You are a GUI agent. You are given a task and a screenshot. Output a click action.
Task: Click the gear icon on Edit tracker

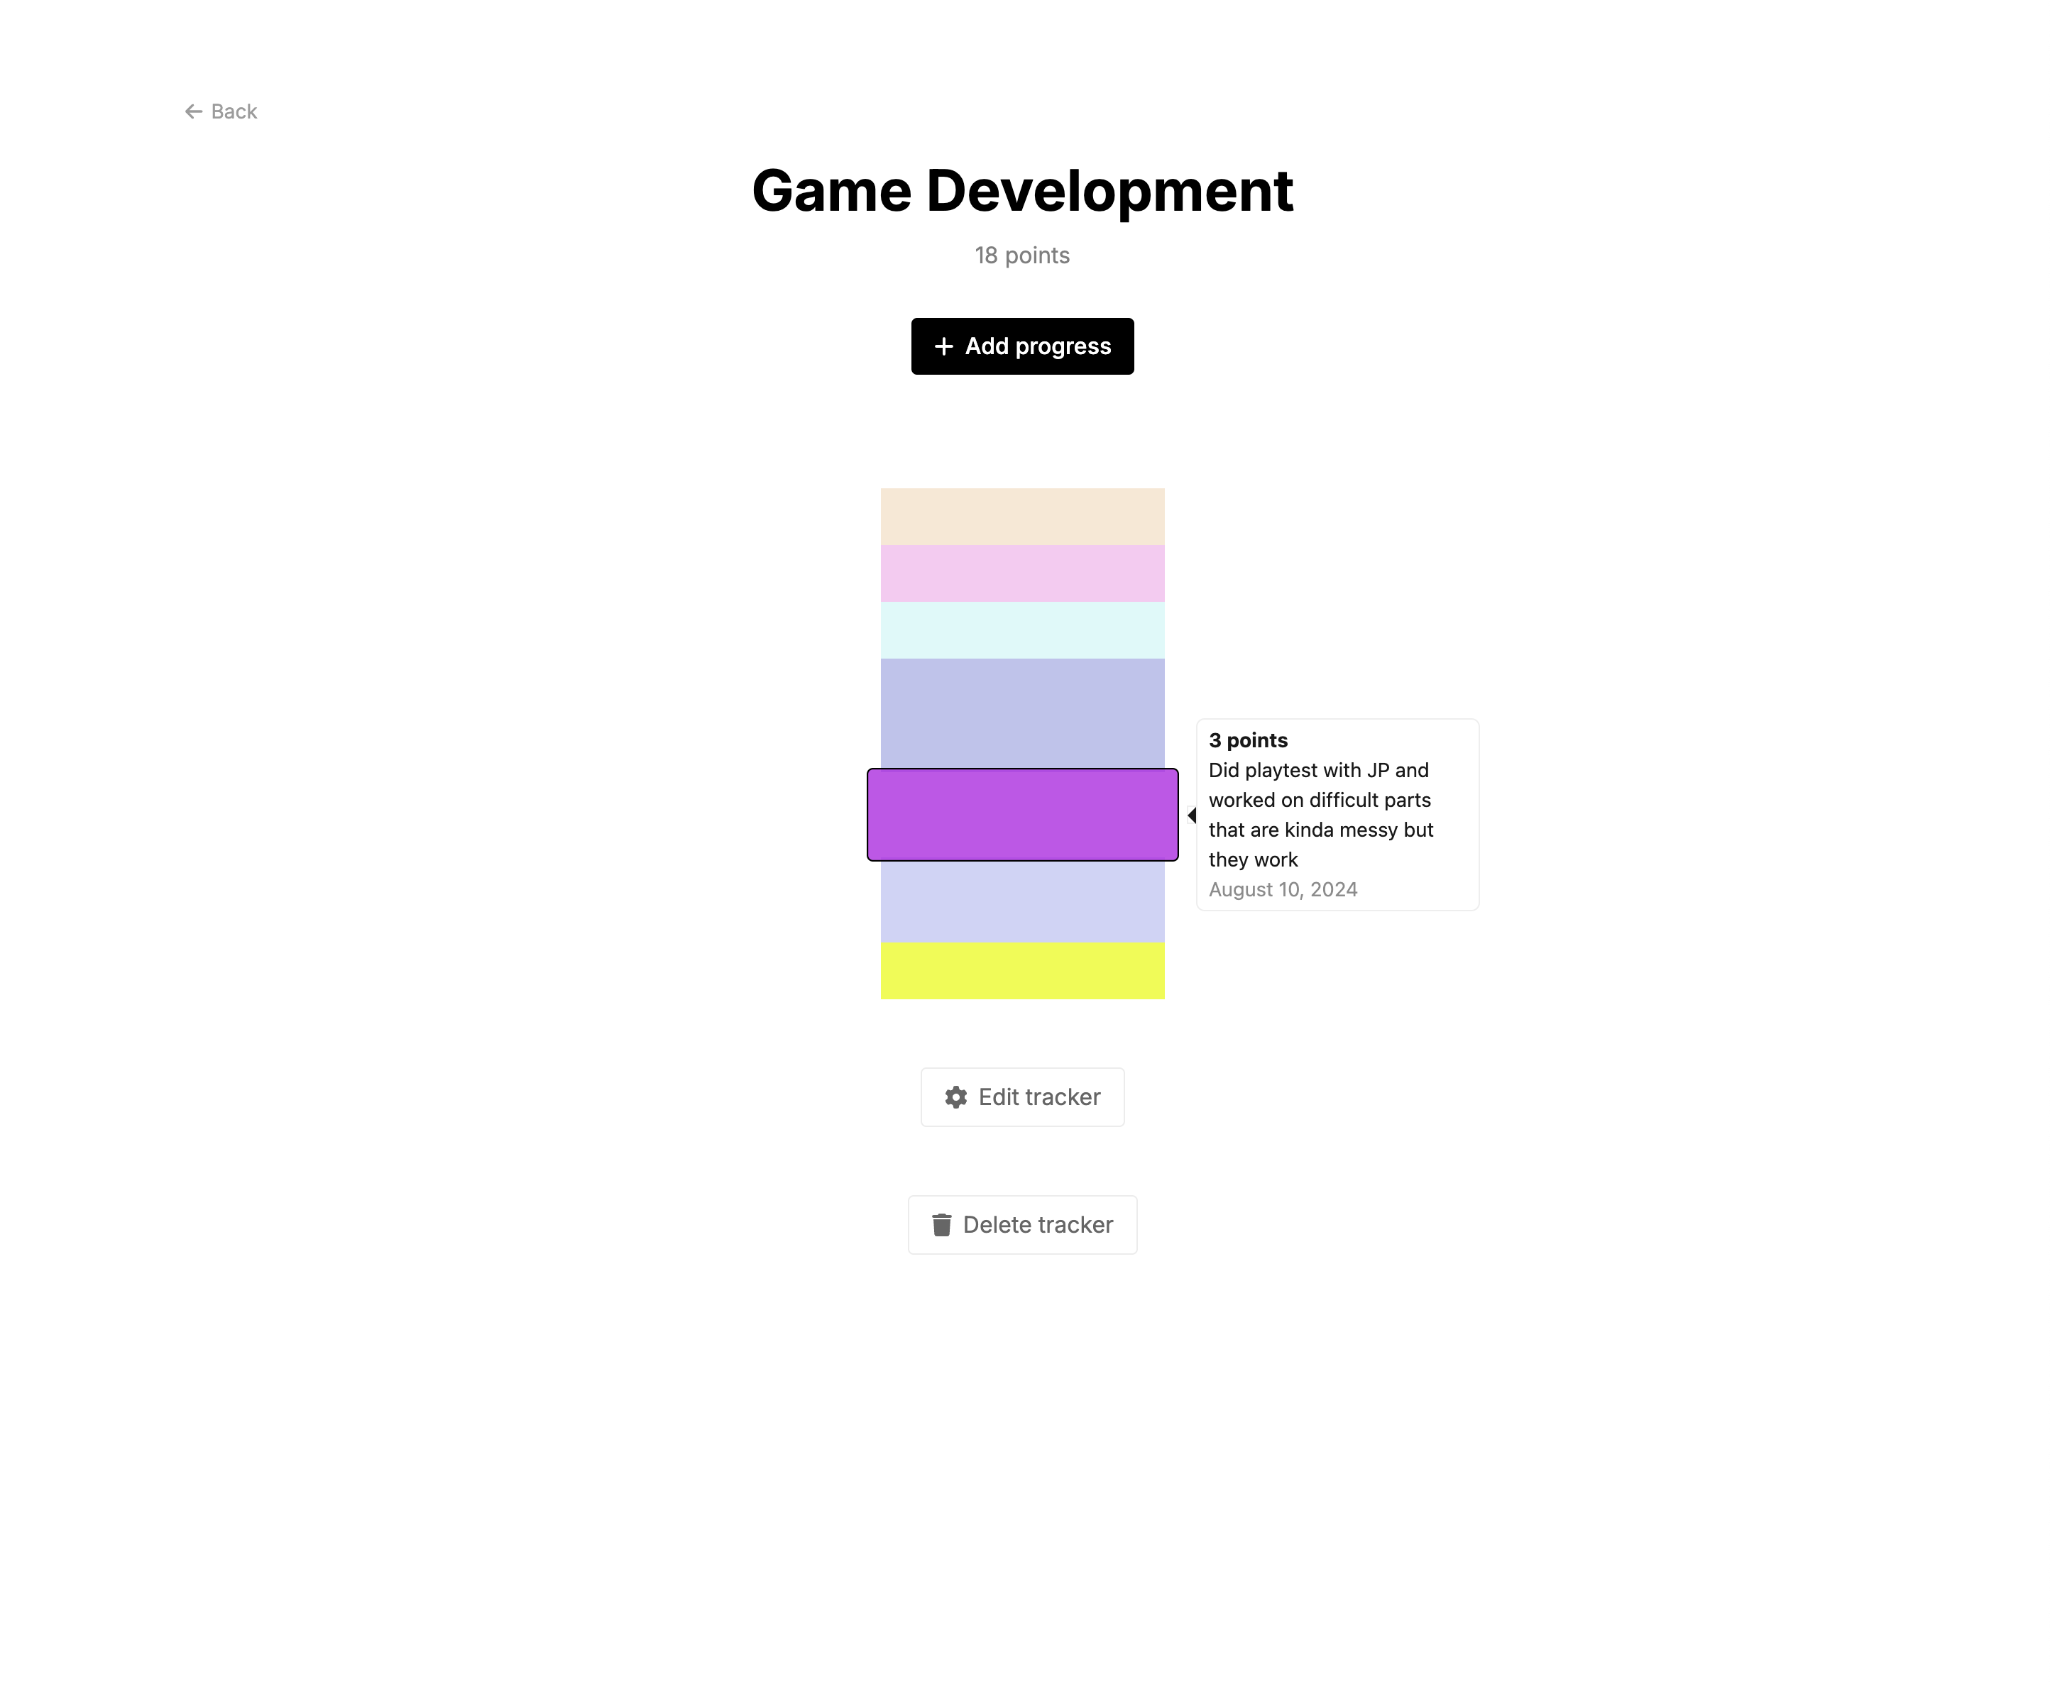point(956,1096)
